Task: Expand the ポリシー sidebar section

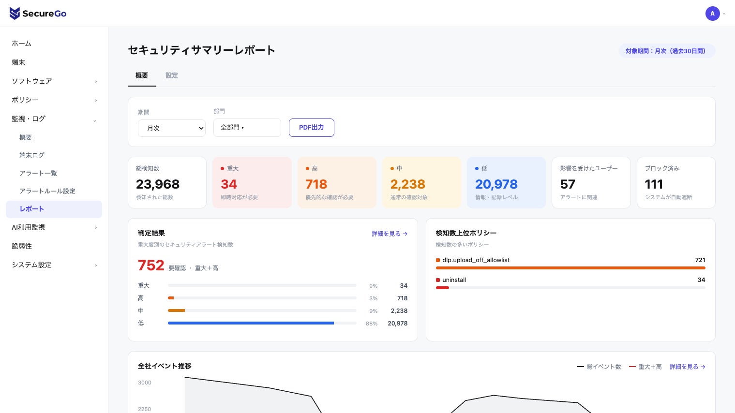Action: (x=54, y=100)
